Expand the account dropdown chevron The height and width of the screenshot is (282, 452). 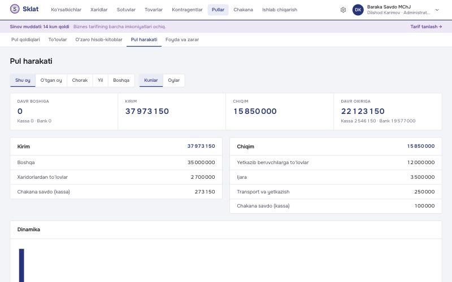click(437, 10)
